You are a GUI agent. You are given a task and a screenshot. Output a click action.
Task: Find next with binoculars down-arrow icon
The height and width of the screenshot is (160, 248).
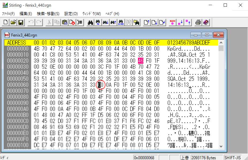tap(106, 22)
